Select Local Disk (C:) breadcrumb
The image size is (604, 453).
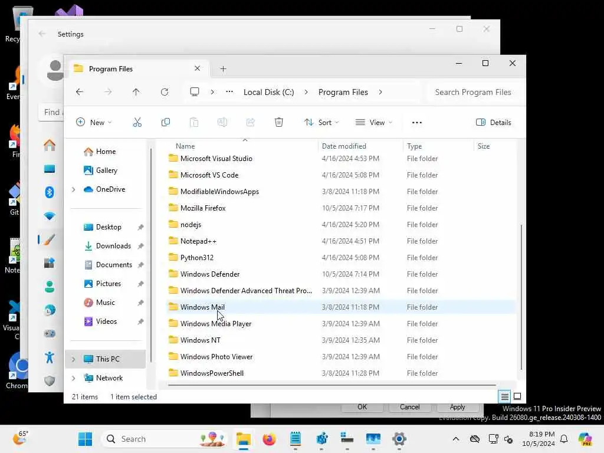(x=268, y=92)
